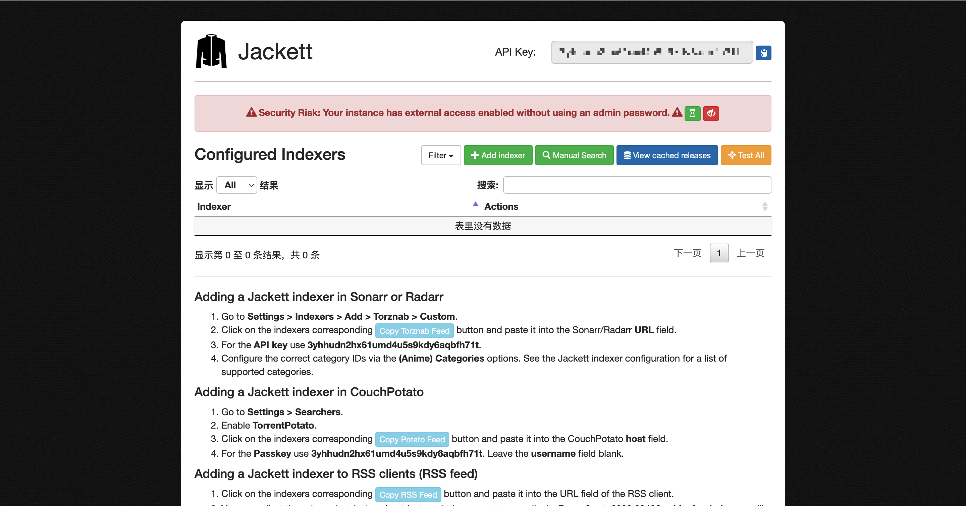Copy the API key with the clipboard icon
966x506 pixels.
click(763, 53)
